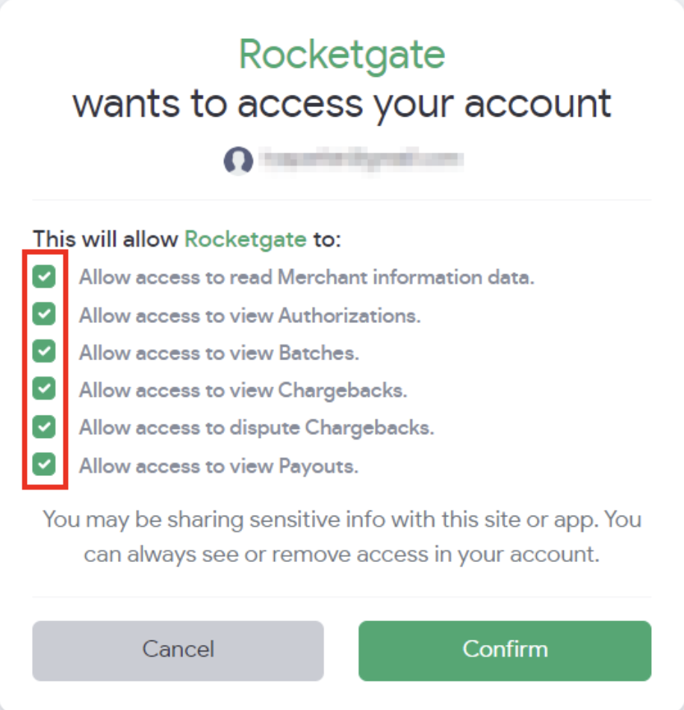Click the 'wants to access your account' heading
This screenshot has height=710, width=684.
pyautogui.click(x=342, y=105)
